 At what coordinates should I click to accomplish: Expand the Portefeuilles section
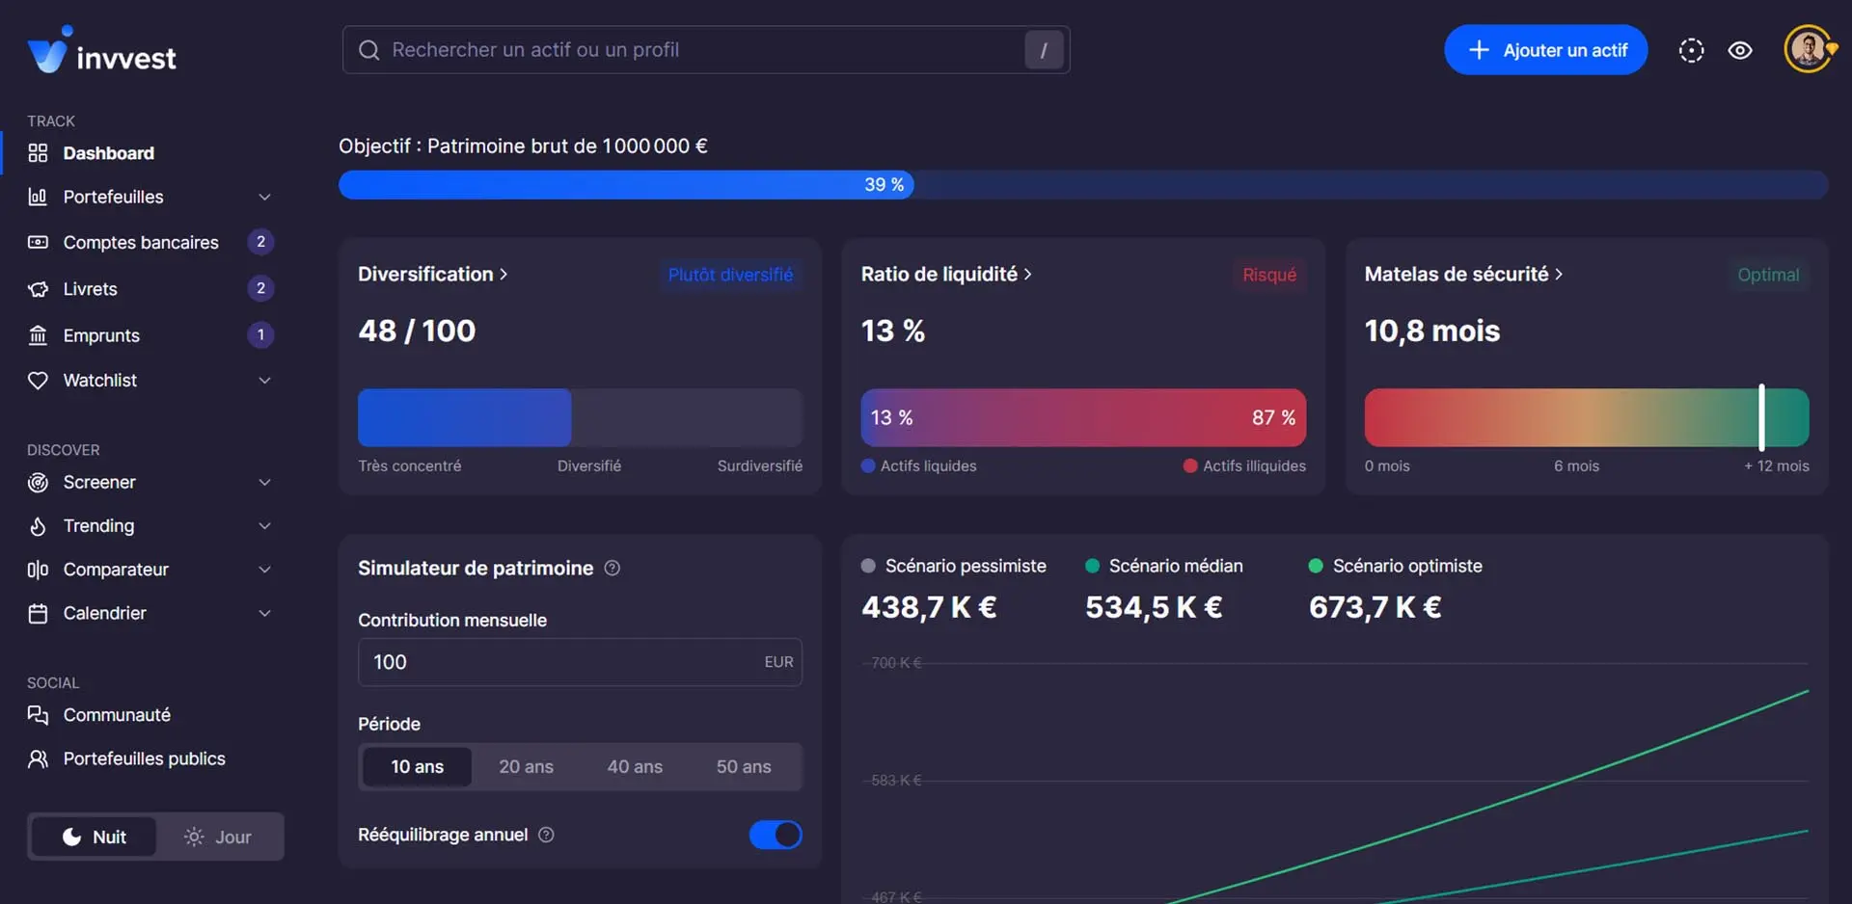(264, 197)
